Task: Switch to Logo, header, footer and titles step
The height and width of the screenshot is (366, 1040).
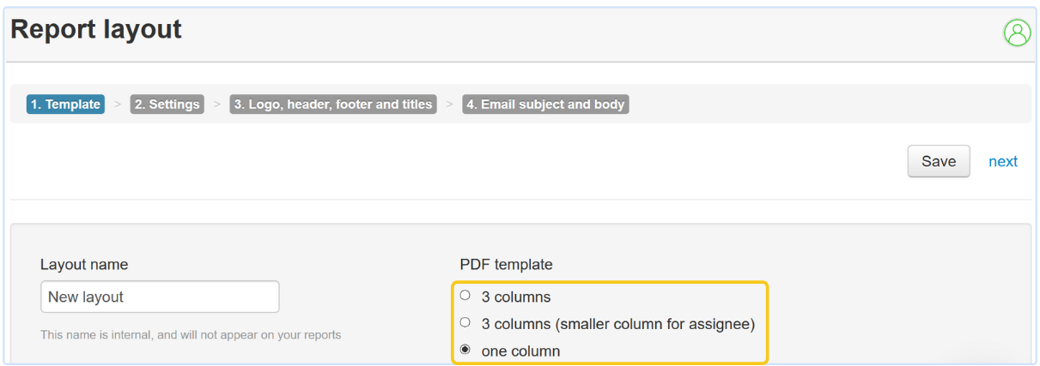Action: tap(333, 105)
